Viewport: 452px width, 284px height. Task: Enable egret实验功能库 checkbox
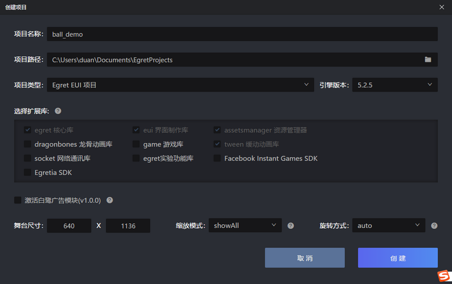pyautogui.click(x=136, y=158)
